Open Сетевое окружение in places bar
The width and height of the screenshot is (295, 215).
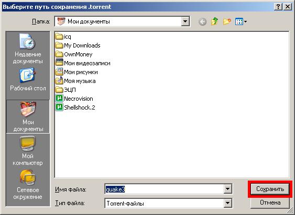(x=28, y=185)
